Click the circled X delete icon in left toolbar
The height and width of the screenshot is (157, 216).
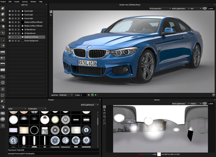(3, 89)
